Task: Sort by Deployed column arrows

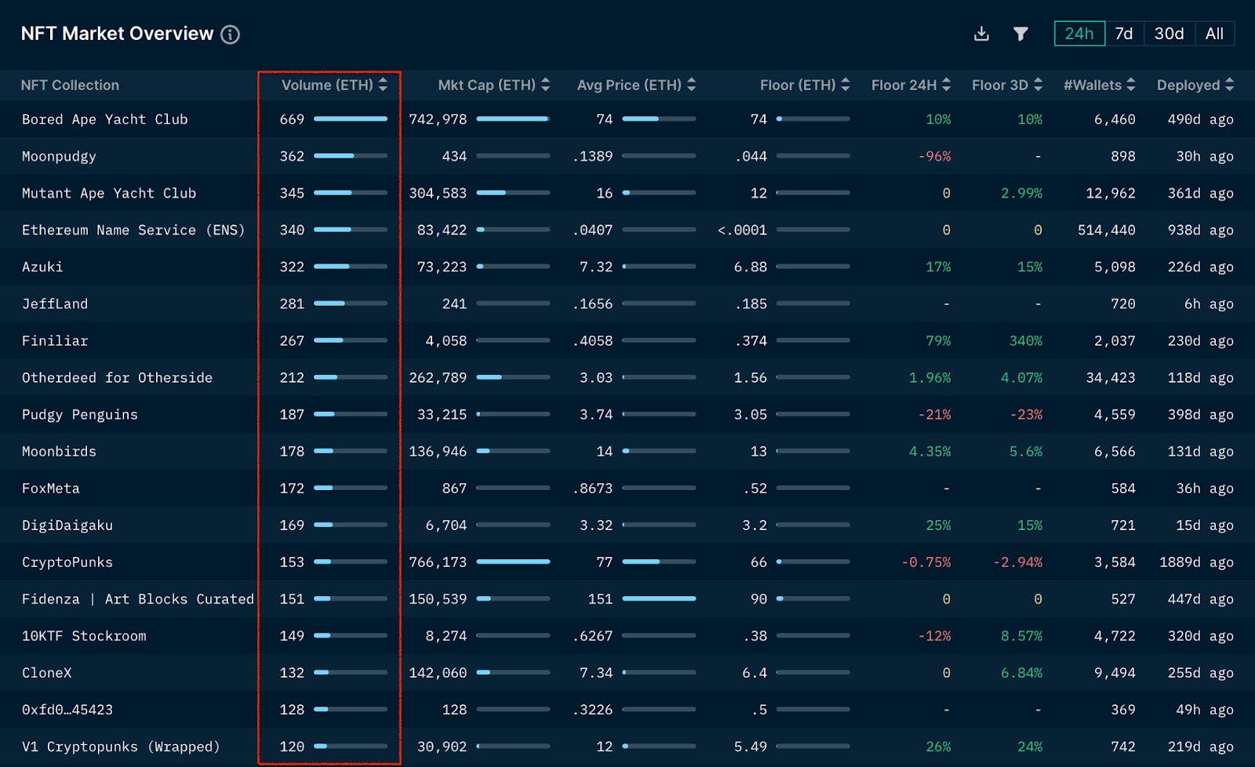Action: click(1229, 85)
